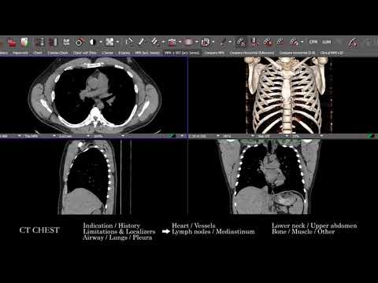
Task: Select the pencil annotation tool
Action: point(142,42)
